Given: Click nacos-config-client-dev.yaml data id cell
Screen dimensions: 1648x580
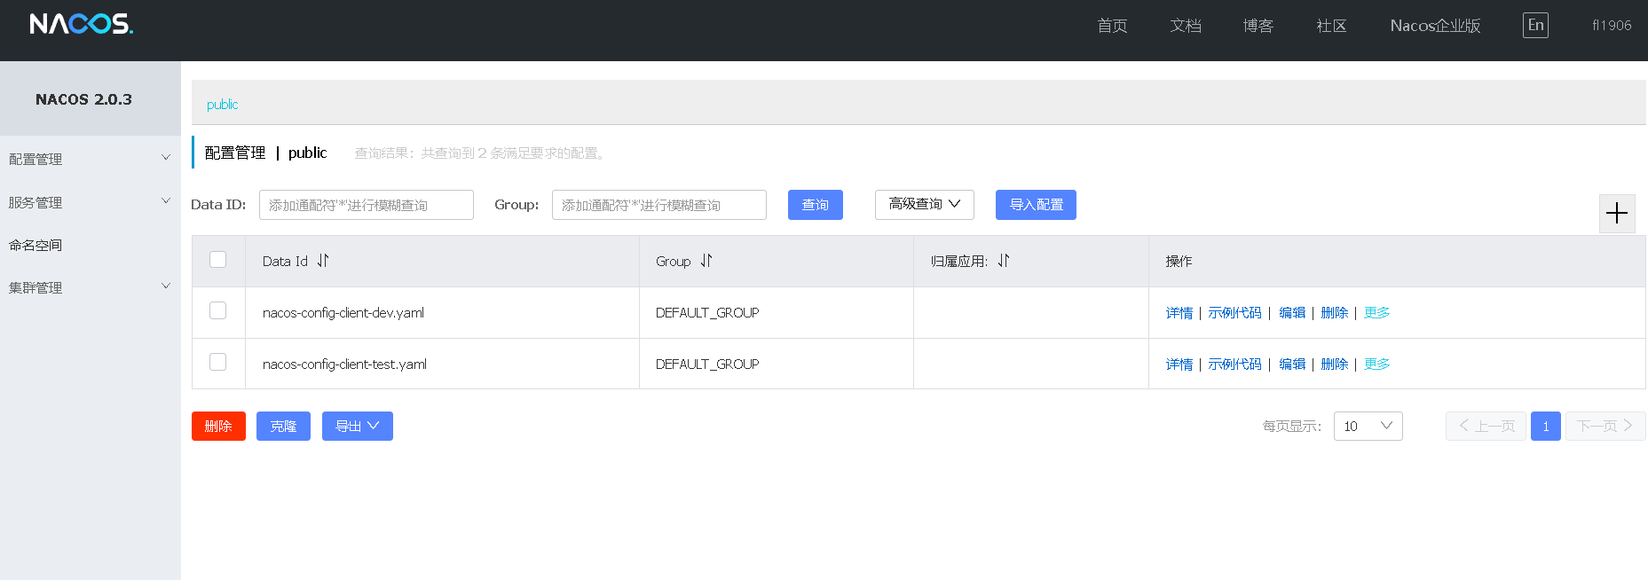Looking at the screenshot, I should coord(343,312).
